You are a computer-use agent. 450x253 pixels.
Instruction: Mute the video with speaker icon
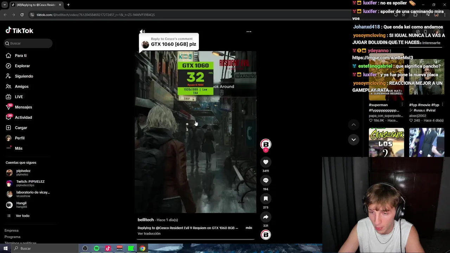tap(142, 32)
